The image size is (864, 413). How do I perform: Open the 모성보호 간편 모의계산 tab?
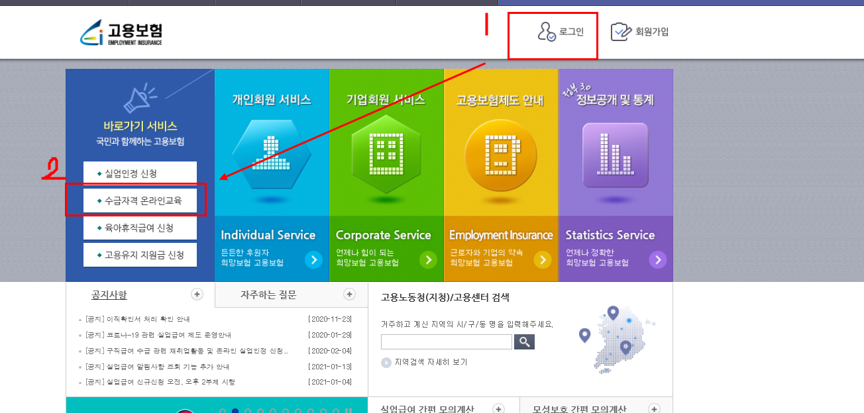coord(580,408)
